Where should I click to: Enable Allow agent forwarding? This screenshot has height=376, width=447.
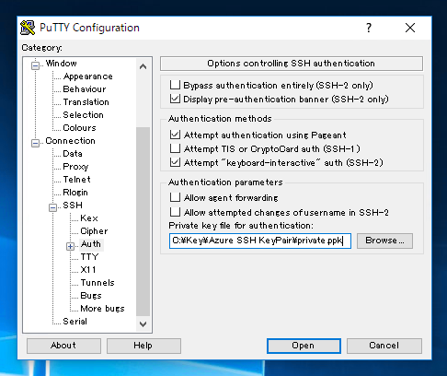(175, 197)
